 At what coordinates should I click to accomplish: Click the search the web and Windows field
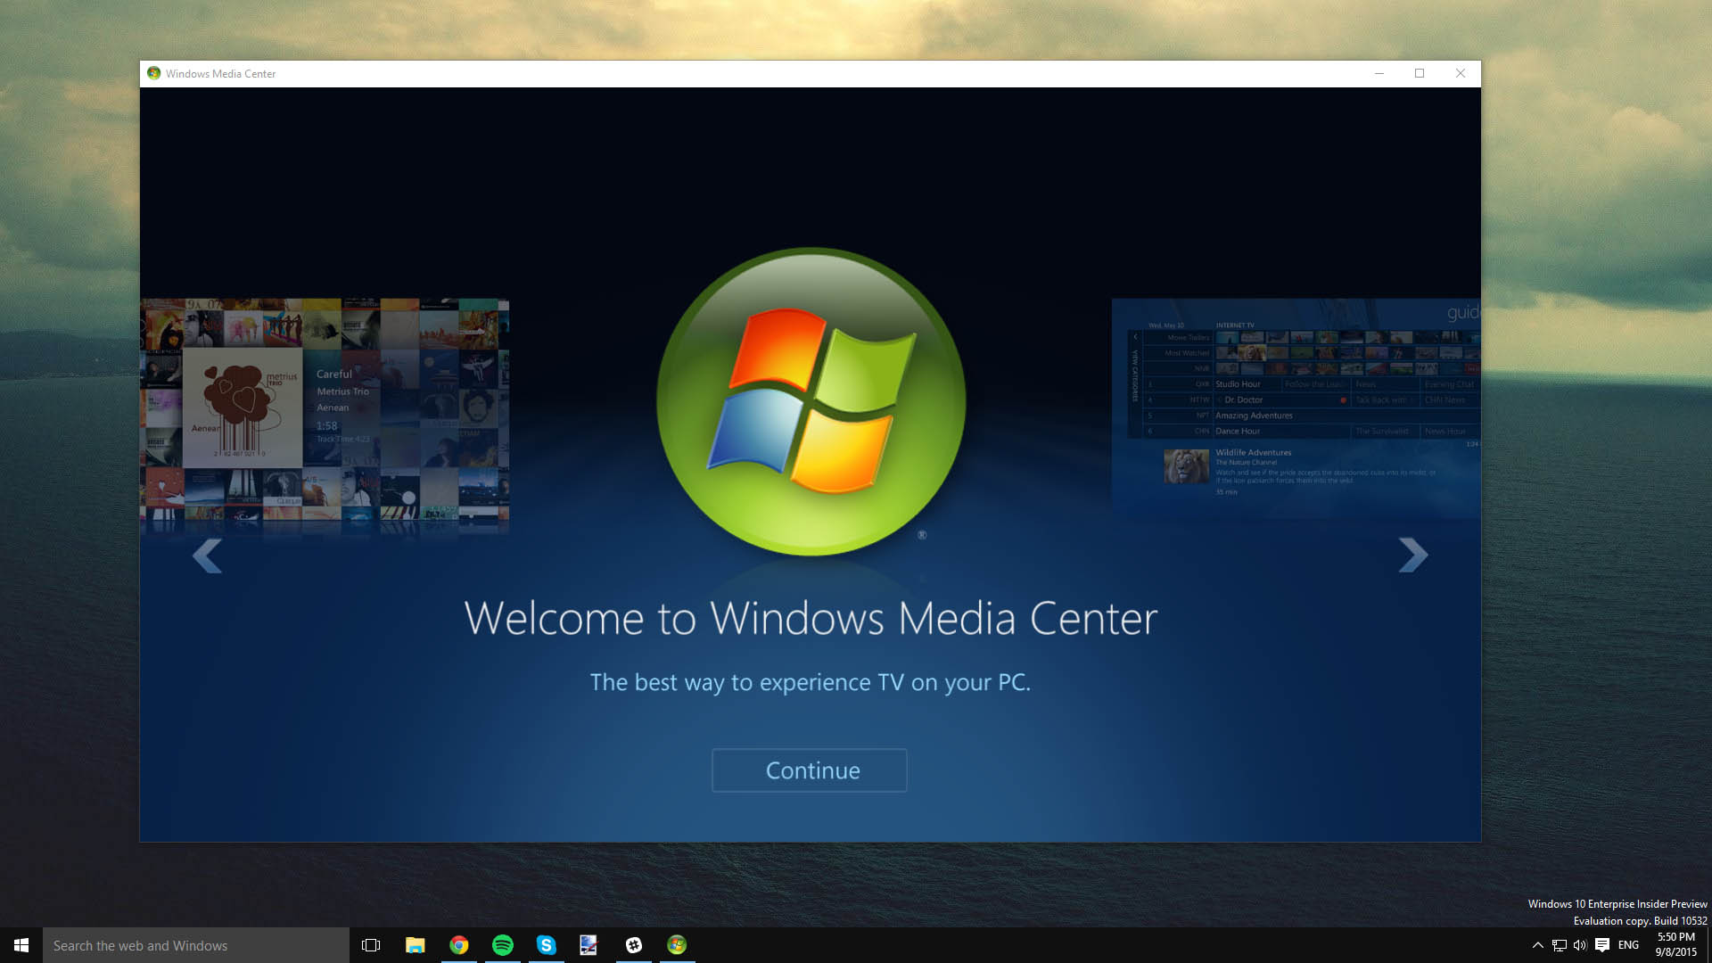click(x=196, y=945)
